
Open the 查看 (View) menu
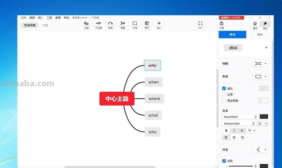click(58, 18)
